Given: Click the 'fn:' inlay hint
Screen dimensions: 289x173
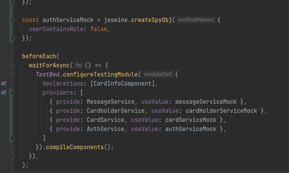Looking at the screenshot, I should [79, 65].
